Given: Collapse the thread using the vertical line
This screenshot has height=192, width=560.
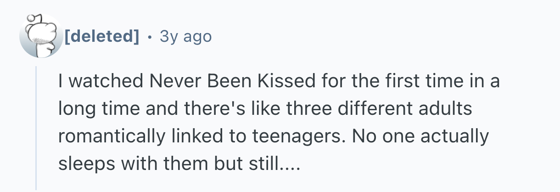Looking at the screenshot, I should [x=37, y=128].
